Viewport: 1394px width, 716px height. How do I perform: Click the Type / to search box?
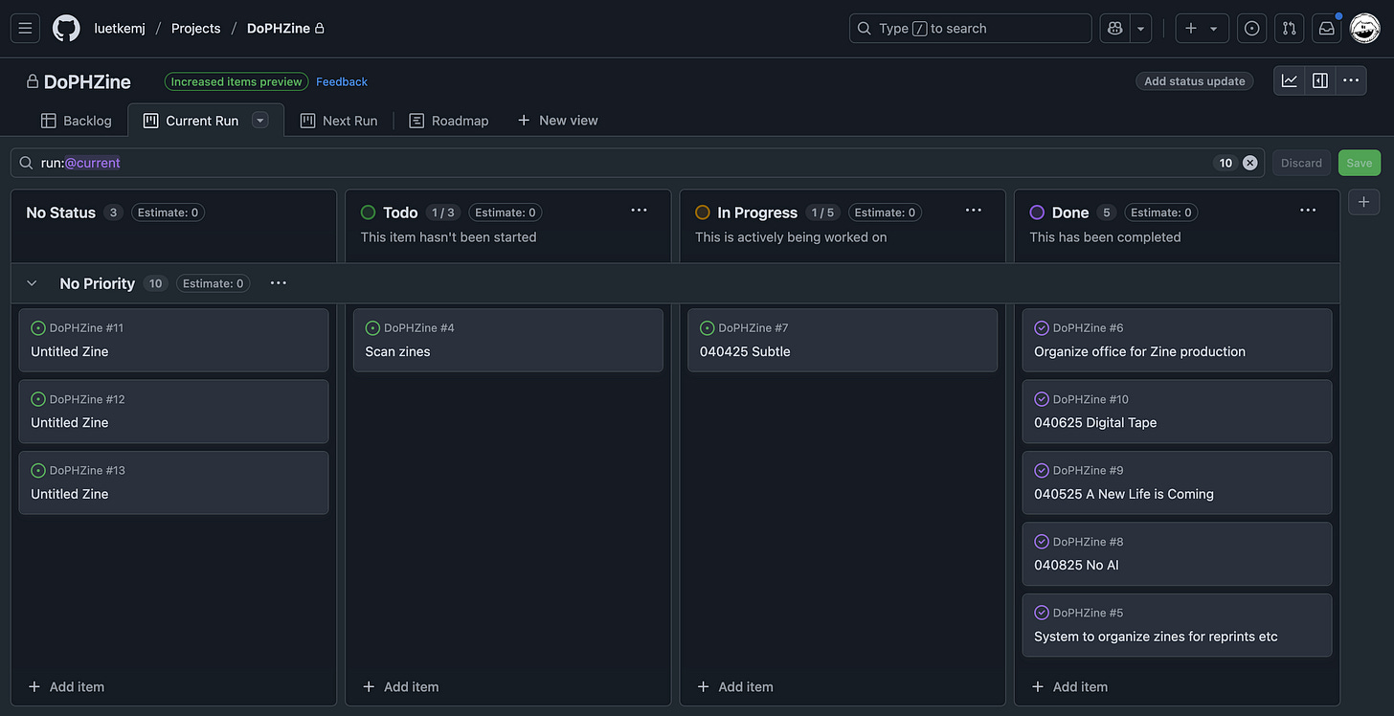tap(970, 29)
